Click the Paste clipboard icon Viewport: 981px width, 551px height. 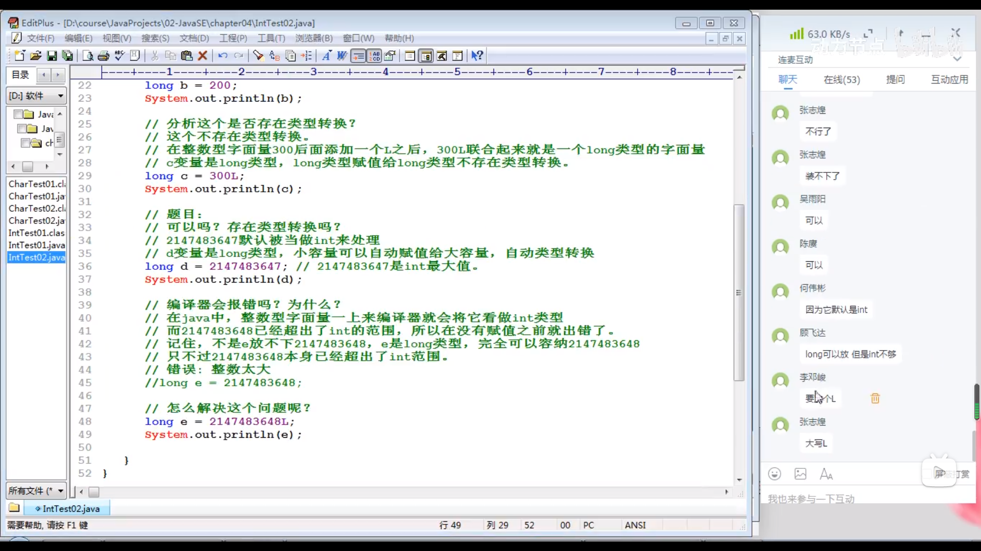pyautogui.click(x=187, y=56)
